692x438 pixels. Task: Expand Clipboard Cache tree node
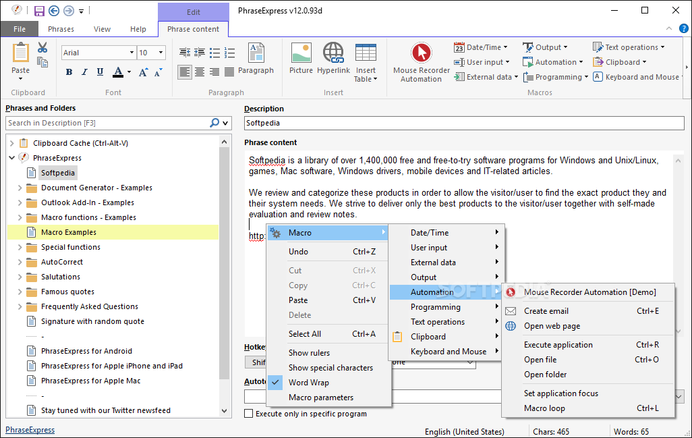(12, 143)
